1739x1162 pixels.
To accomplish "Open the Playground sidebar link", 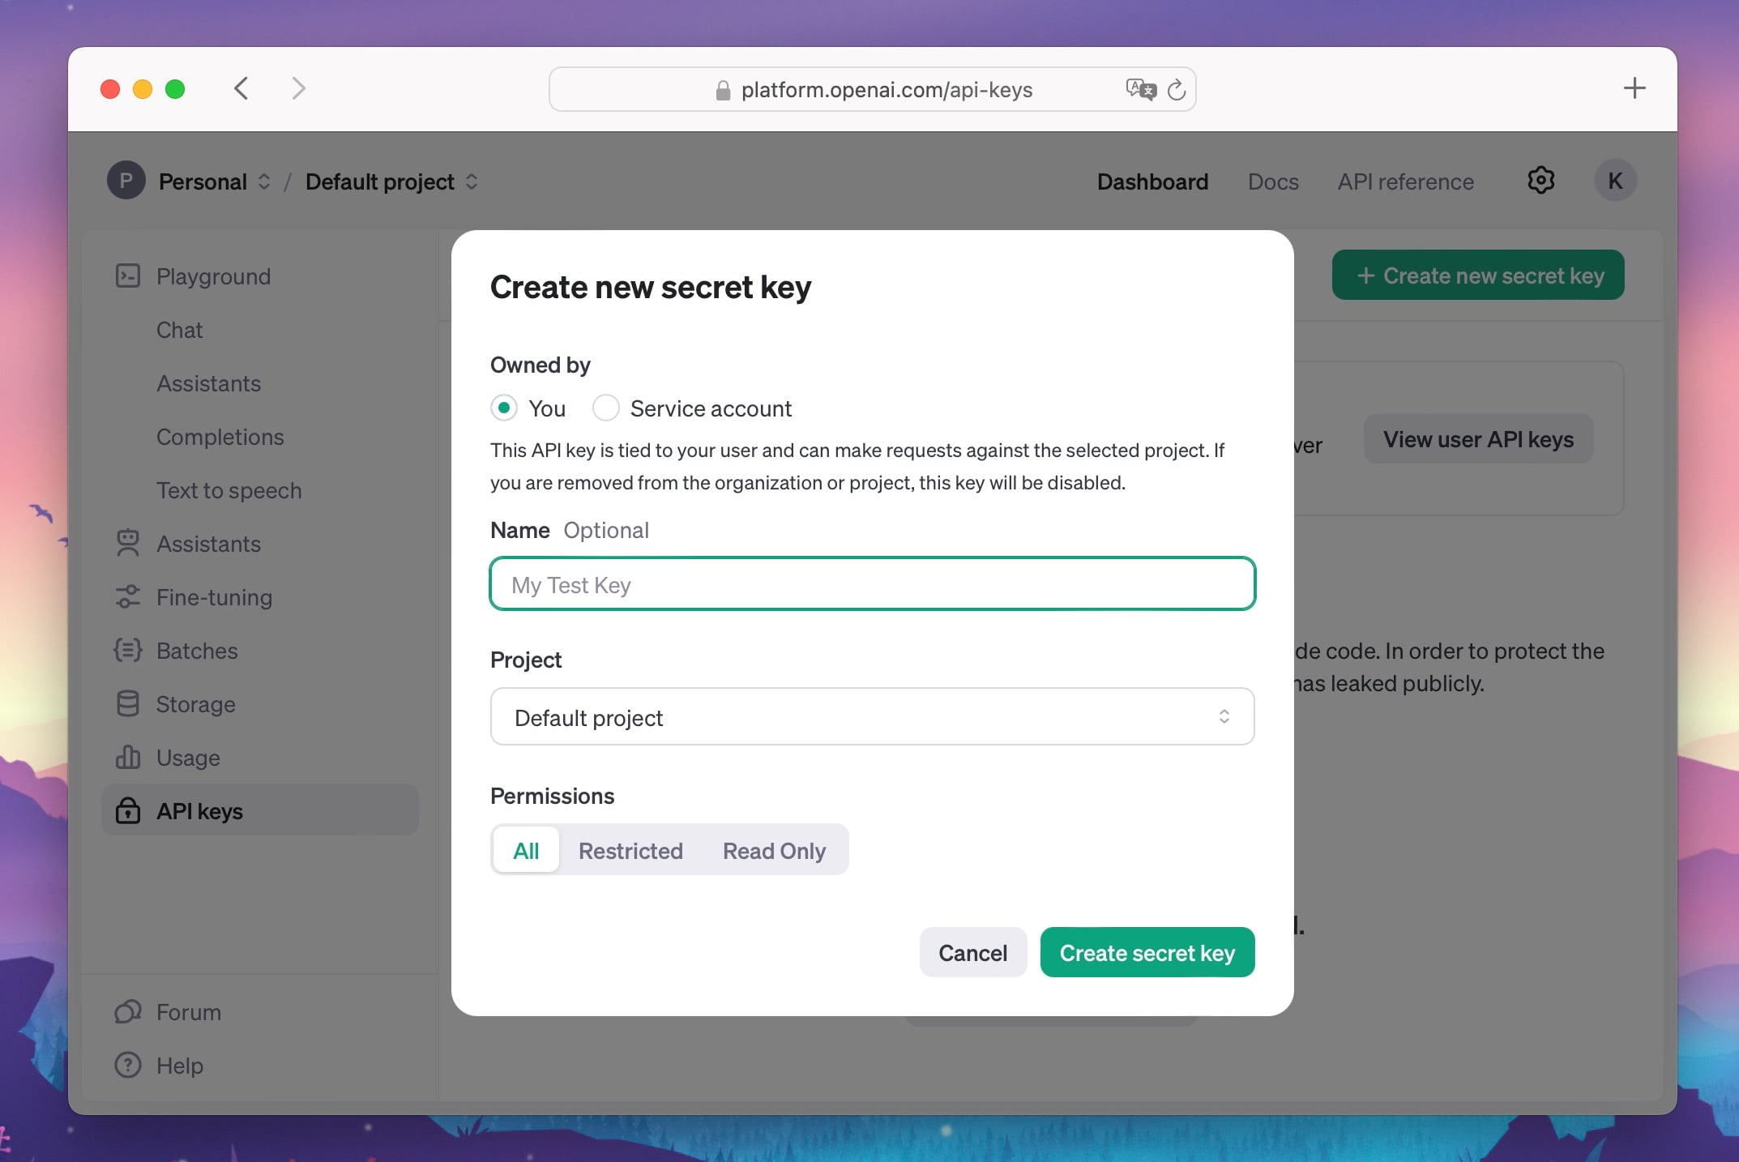I will [213, 276].
